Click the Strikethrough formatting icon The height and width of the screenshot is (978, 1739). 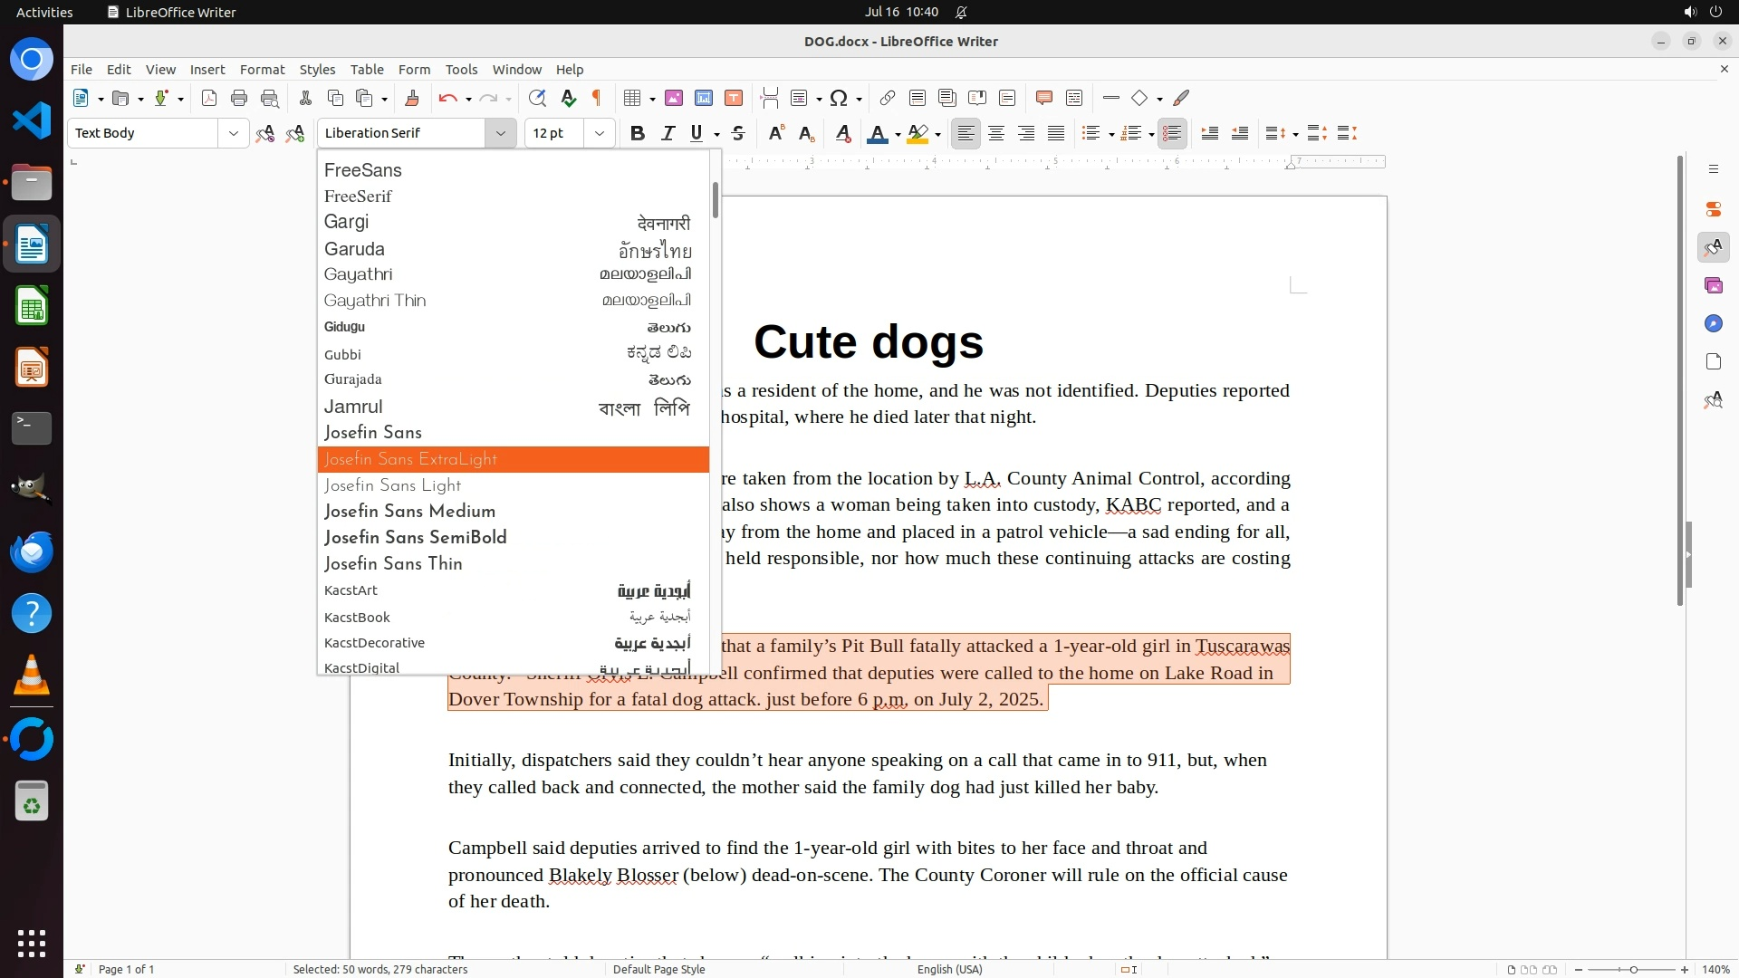(x=738, y=133)
